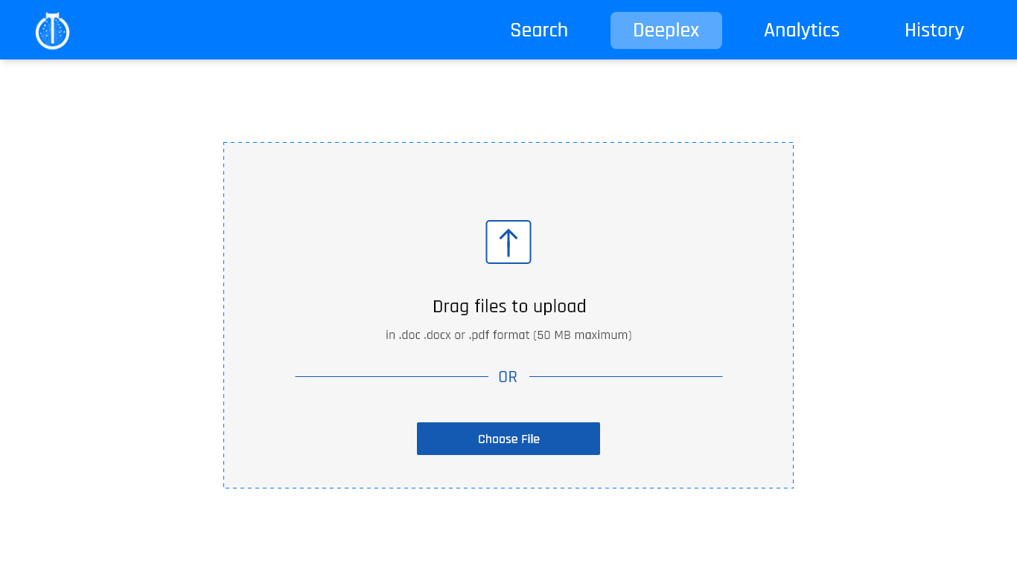The height and width of the screenshot is (571, 1017).
Task: Select the Deeplex tab
Action: 666,30
